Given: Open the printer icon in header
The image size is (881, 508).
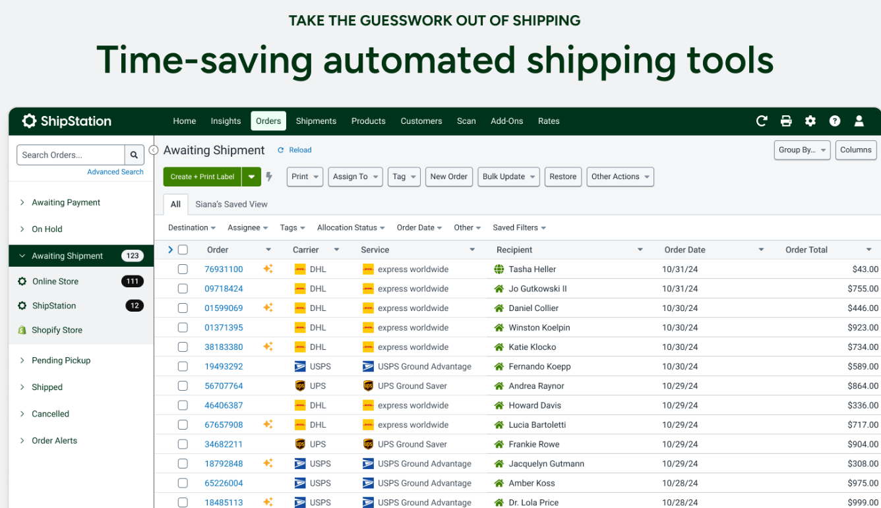Looking at the screenshot, I should point(786,121).
